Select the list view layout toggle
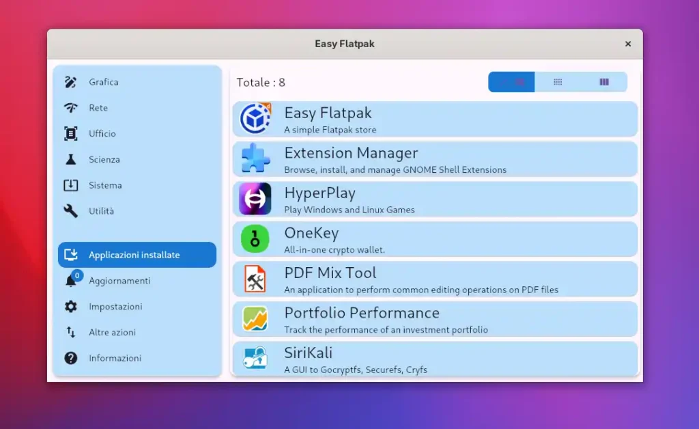 (511, 82)
